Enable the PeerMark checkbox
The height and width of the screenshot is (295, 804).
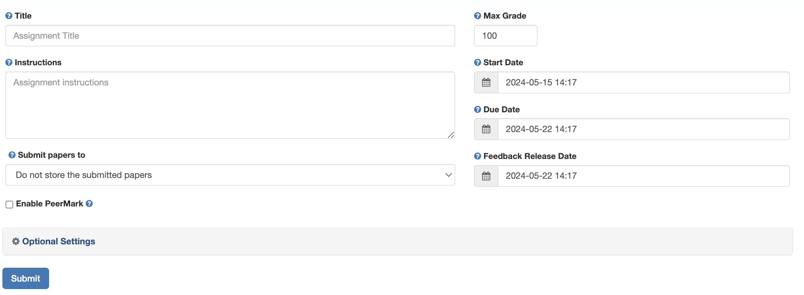[x=9, y=204]
